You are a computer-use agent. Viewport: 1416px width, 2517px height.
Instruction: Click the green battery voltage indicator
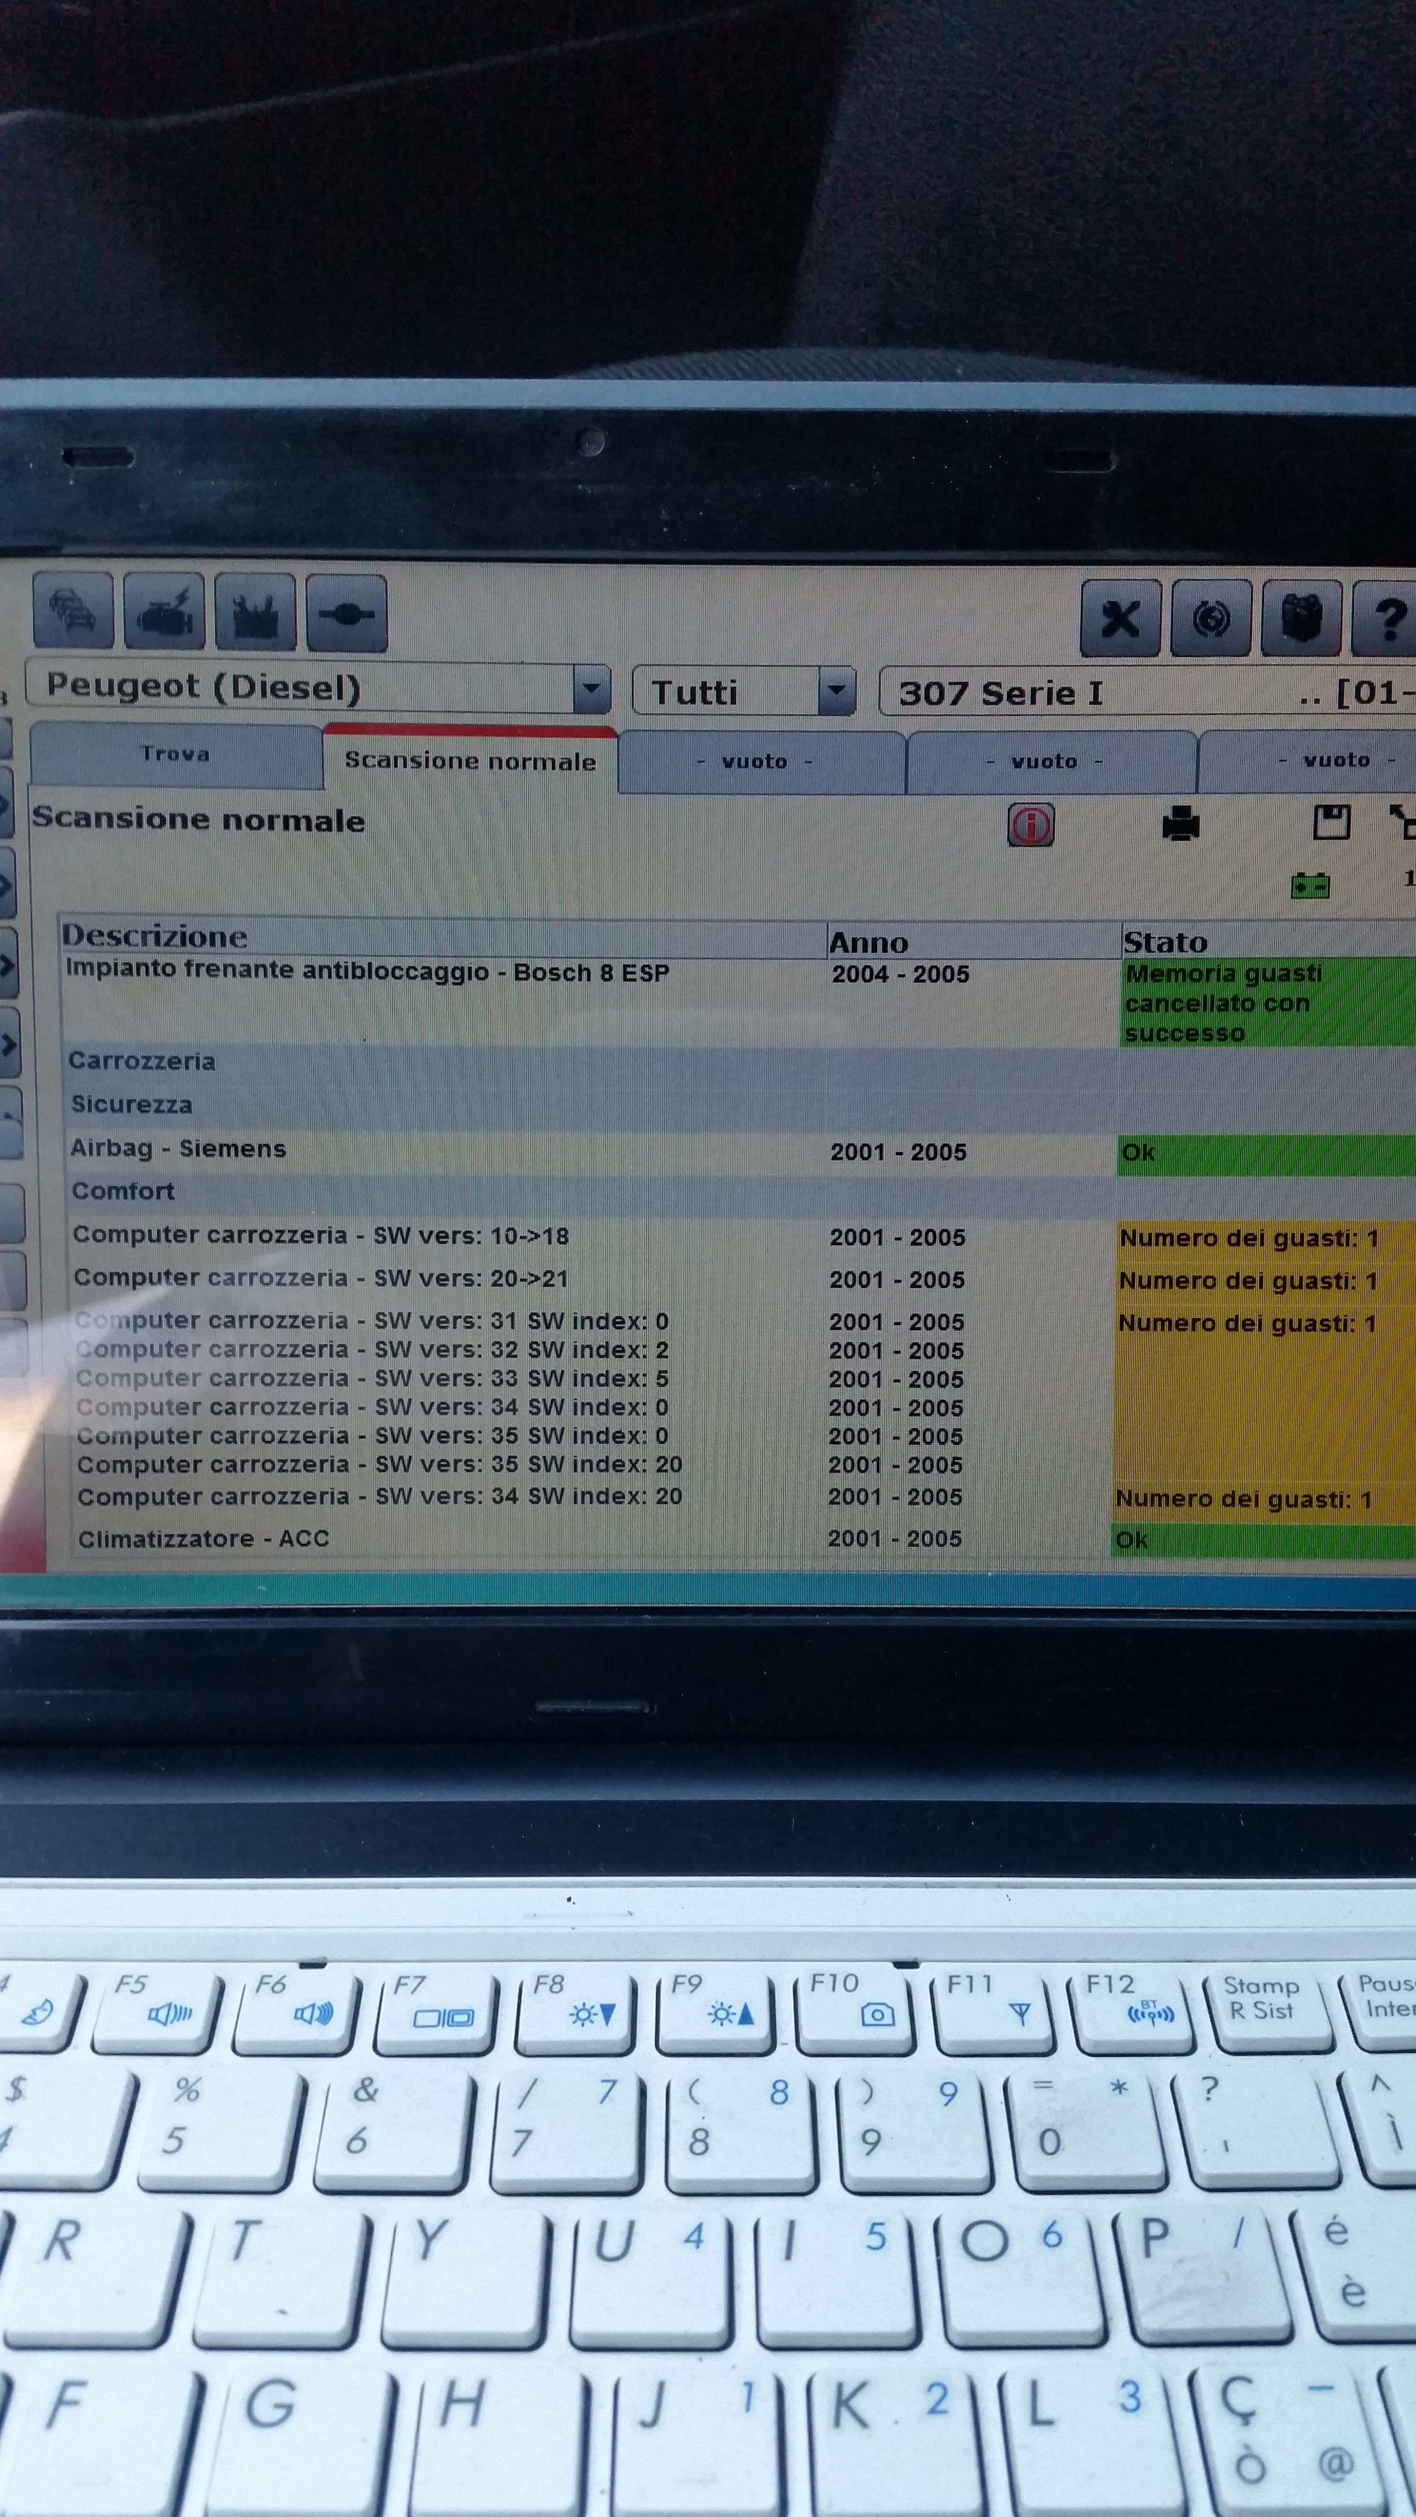1309,886
